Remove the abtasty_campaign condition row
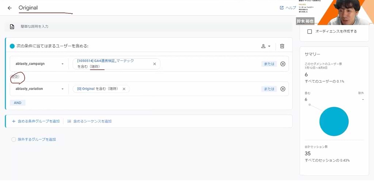The height and width of the screenshot is (181, 374). (283, 64)
